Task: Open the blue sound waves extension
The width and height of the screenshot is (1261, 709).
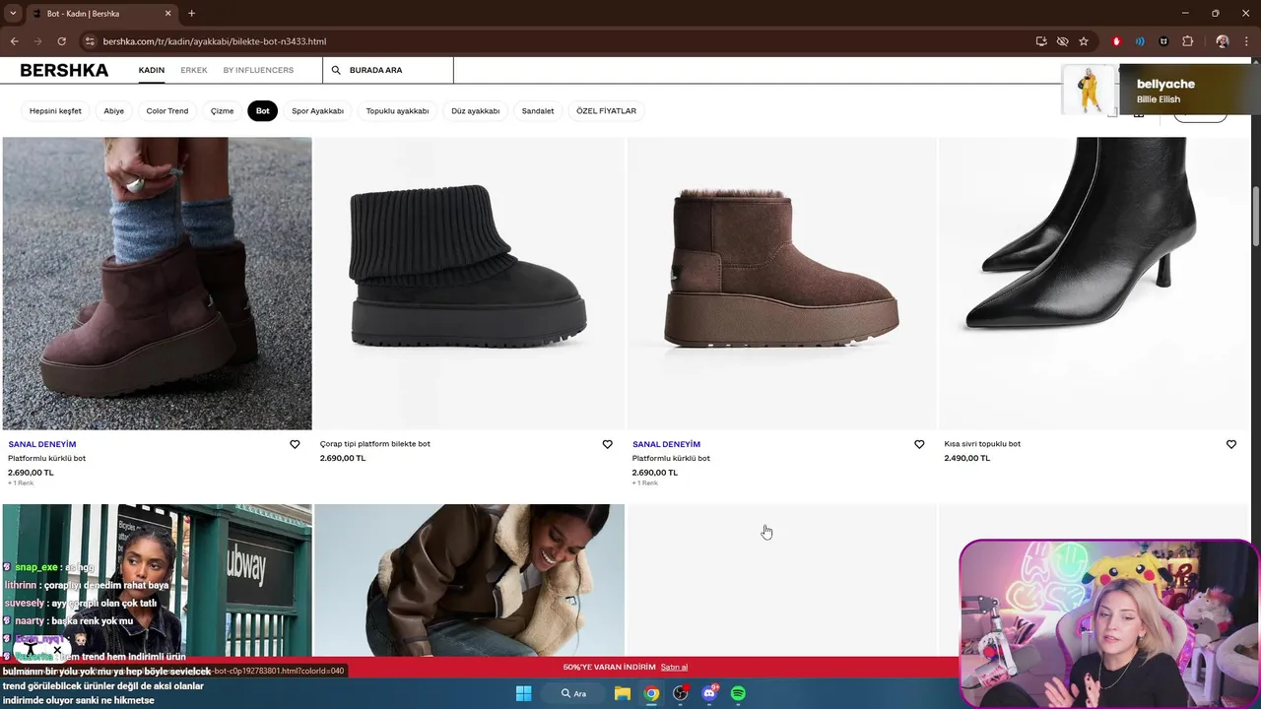Action: click(x=1140, y=41)
